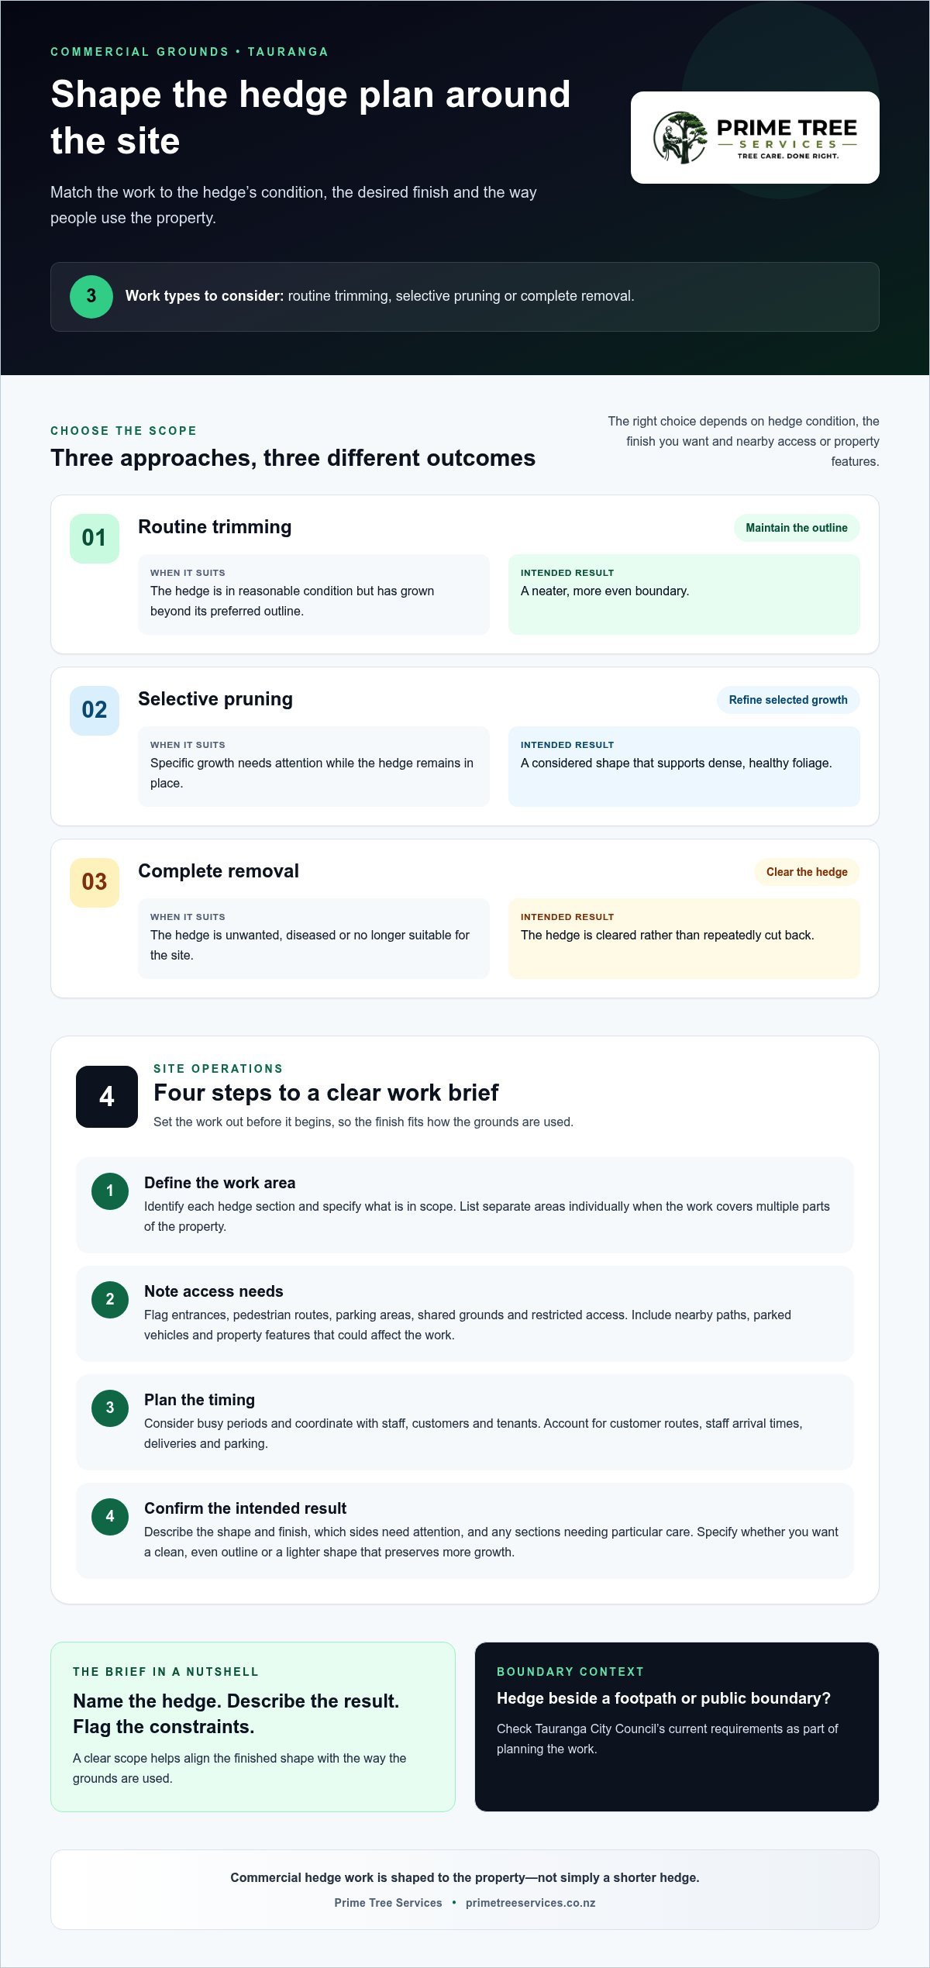Click the dark square 4 Site Operations badge
930x1968 pixels.
pyautogui.click(x=107, y=1096)
